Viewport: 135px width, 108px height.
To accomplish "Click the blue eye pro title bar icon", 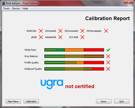I will click(x=4, y=3).
